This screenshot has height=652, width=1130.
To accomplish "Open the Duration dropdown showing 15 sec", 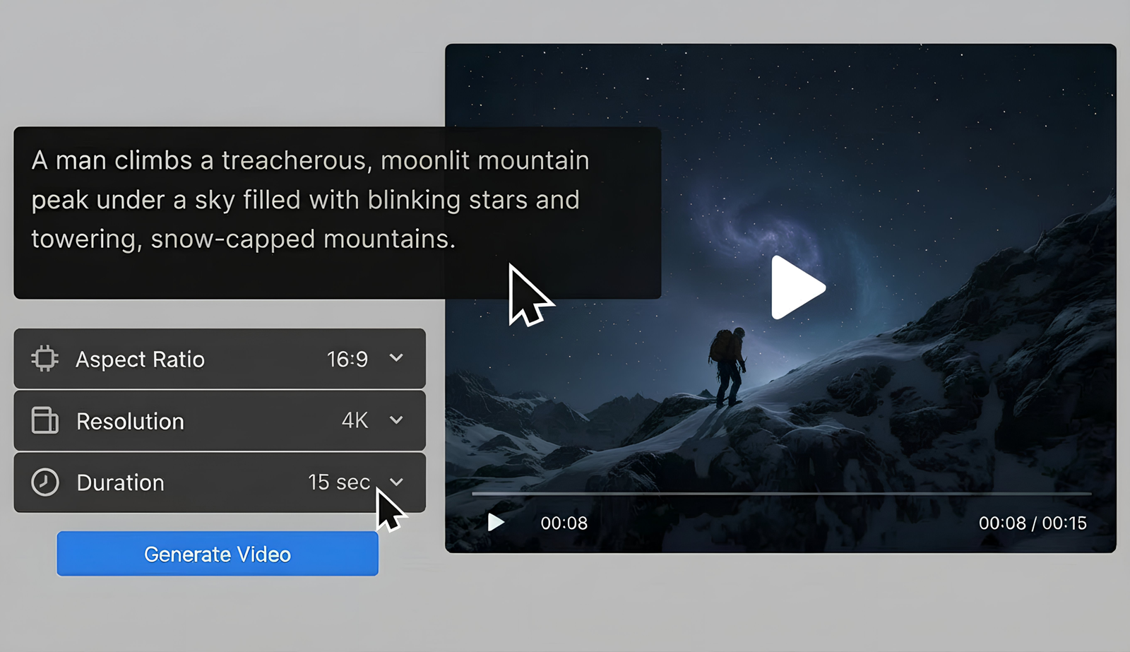I will [220, 482].
